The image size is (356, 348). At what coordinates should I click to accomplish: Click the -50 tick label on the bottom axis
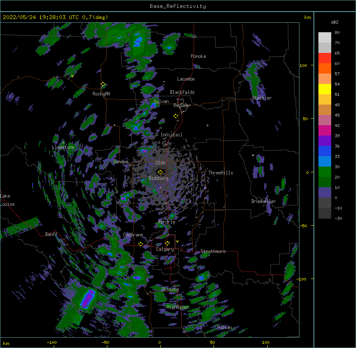click(x=105, y=342)
